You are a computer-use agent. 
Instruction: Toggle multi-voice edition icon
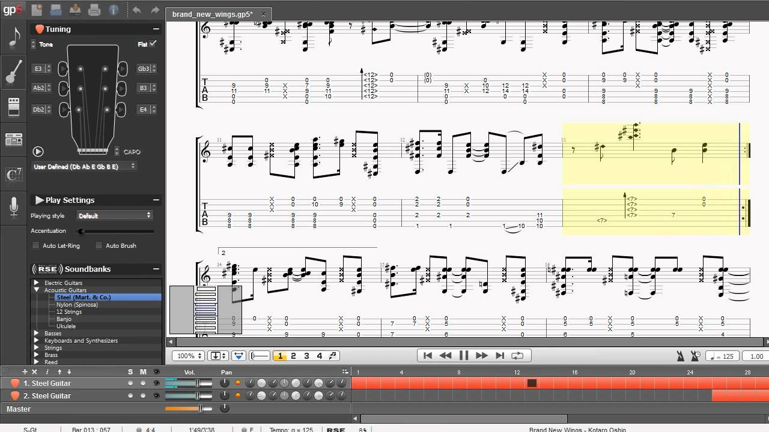(x=333, y=356)
